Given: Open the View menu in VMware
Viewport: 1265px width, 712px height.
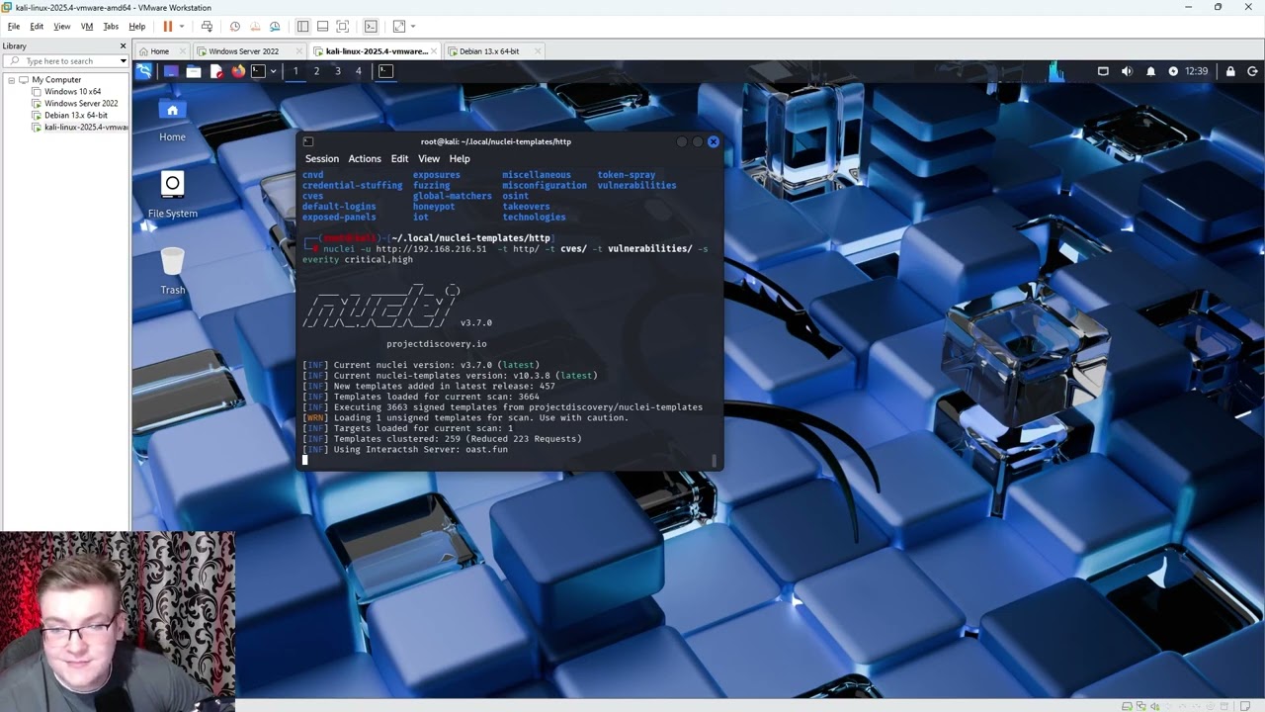Looking at the screenshot, I should pyautogui.click(x=62, y=26).
